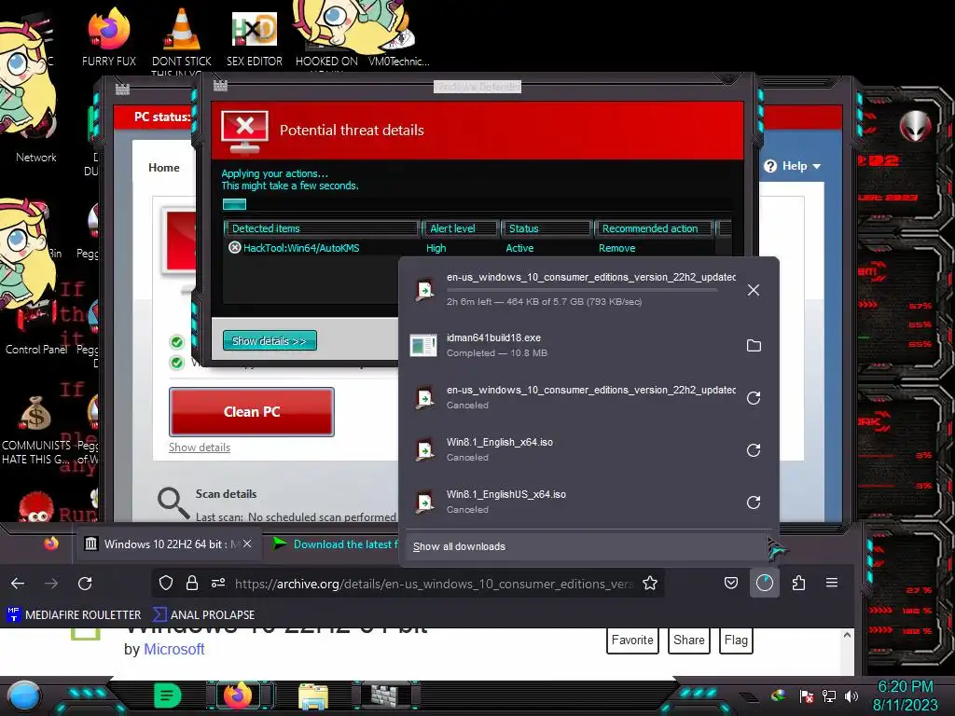Click the Microsoft author link
The image size is (955, 716).
coord(173,649)
